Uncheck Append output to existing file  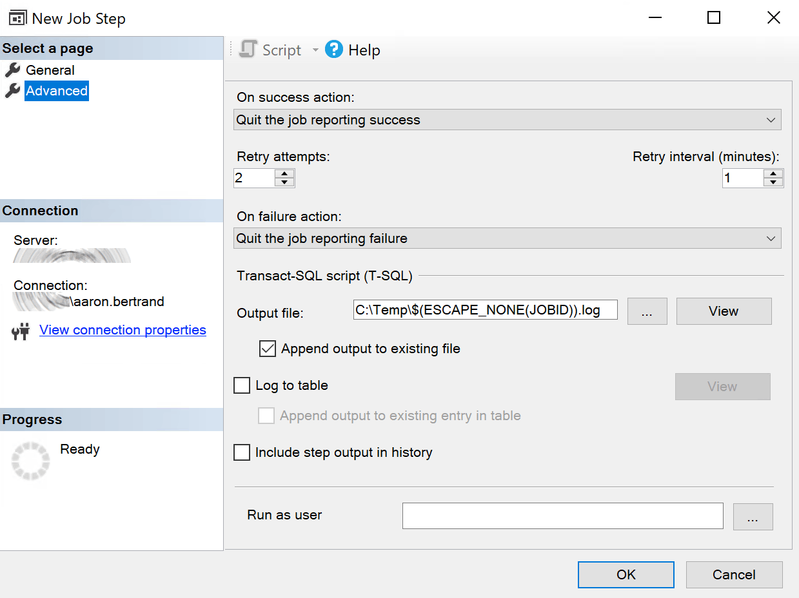pyautogui.click(x=268, y=349)
